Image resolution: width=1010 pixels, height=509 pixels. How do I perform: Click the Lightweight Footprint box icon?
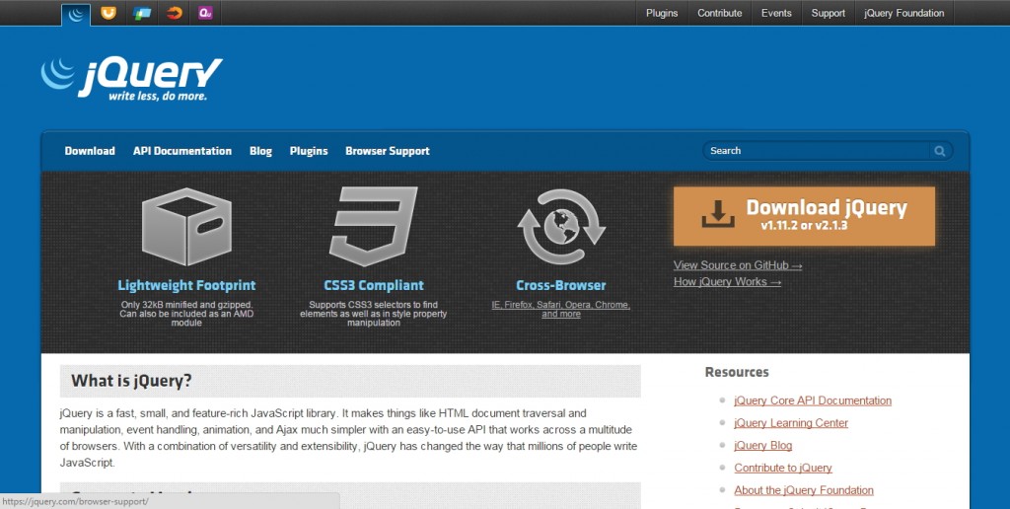point(186,227)
